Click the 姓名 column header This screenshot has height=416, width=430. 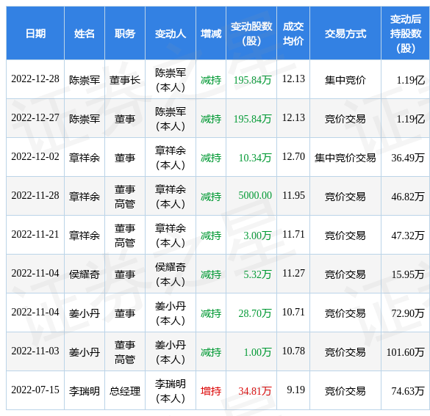point(85,34)
